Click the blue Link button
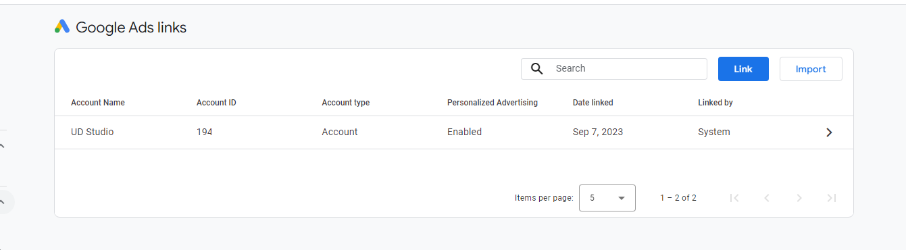This screenshot has height=250, width=906. 743,69
